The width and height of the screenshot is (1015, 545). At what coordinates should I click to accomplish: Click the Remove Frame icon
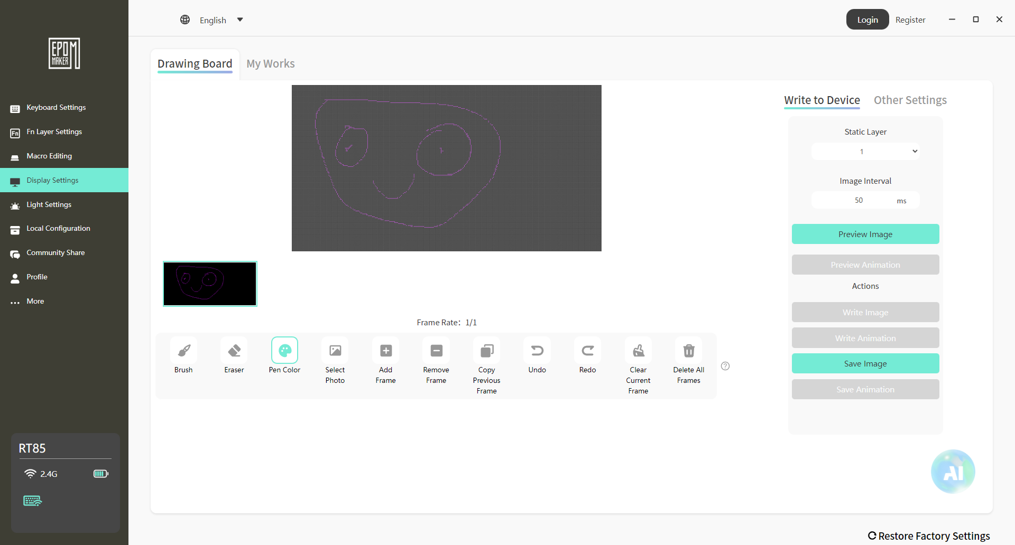[x=436, y=351]
